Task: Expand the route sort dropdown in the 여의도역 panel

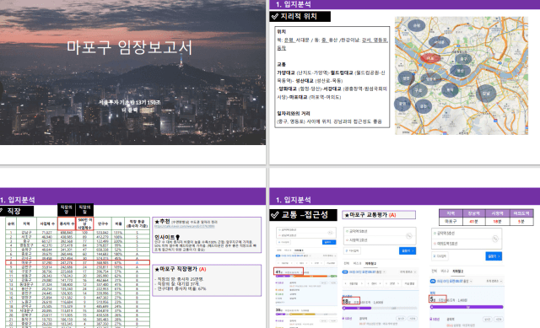Action: tap(493, 281)
